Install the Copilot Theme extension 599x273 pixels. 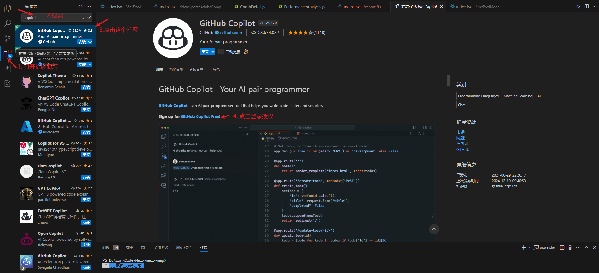[x=86, y=87]
